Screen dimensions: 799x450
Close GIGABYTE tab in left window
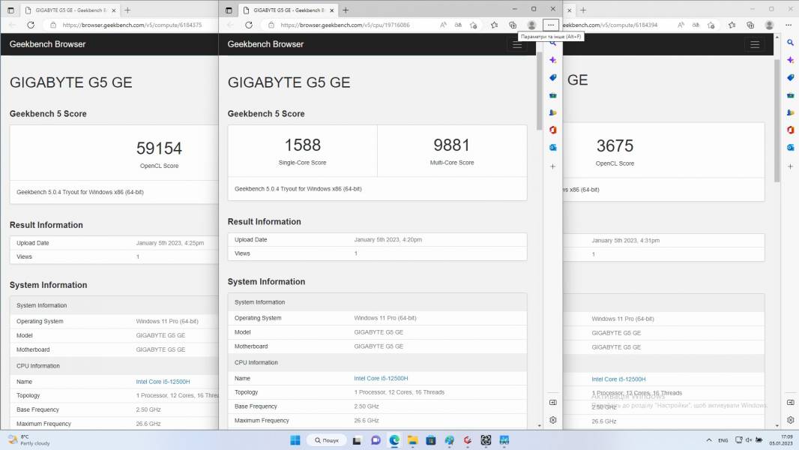point(114,10)
